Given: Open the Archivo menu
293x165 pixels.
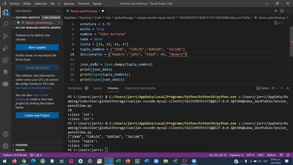Looking at the screenshot, I should coord(15,3).
